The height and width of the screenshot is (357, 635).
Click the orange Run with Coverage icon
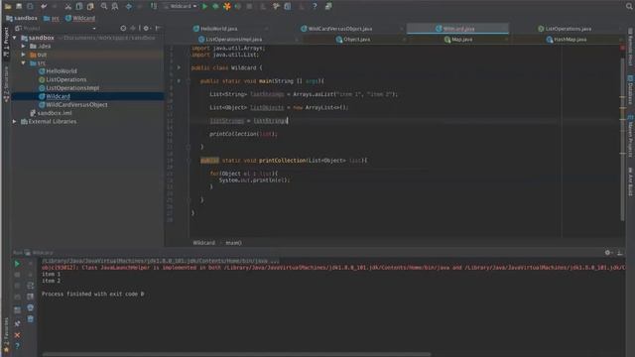(227, 7)
